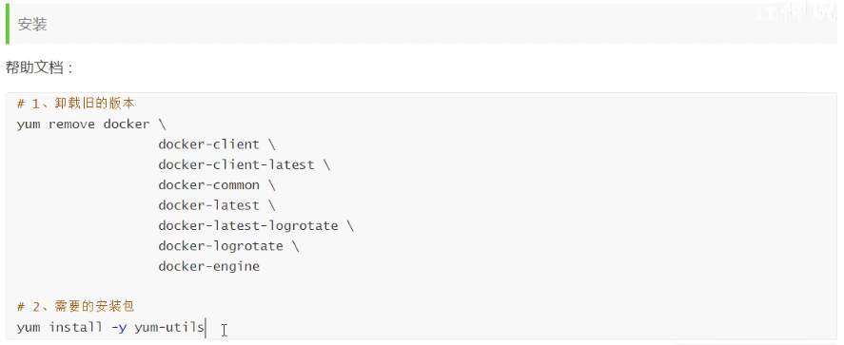This screenshot has width=844, height=345.
Task: Click the 'docker-latest-logrotate \' line
Action: pos(256,225)
